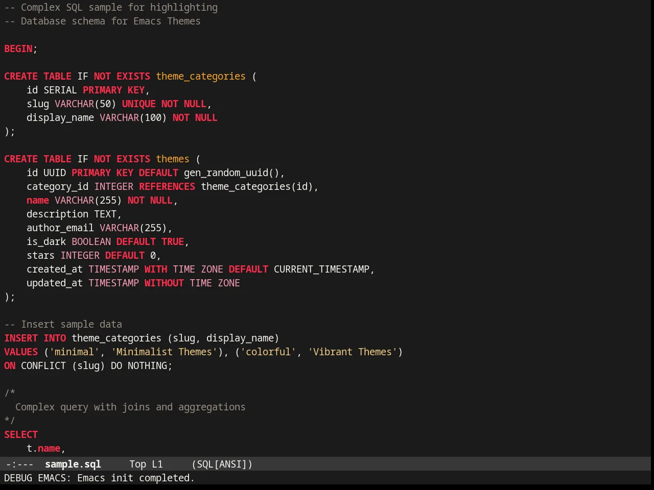Click the sample.sql buffer name in mode line
This screenshot has width=654, height=490.
click(73, 464)
